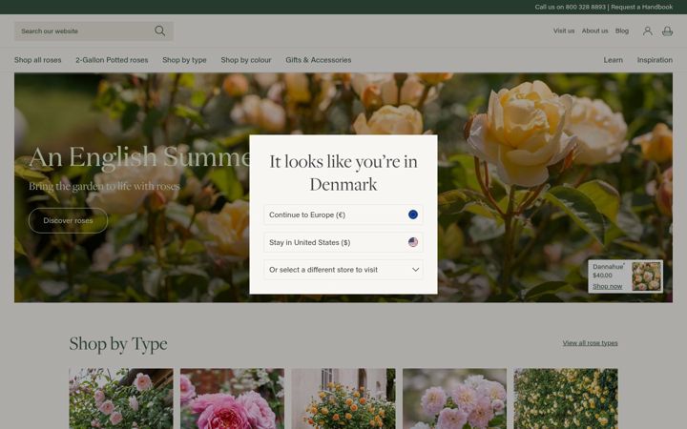This screenshot has width=687, height=429.
Task: Open the orange rose bush thumbnail card
Action: pyautogui.click(x=343, y=398)
